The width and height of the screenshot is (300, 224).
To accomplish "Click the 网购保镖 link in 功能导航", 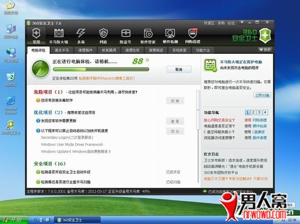I will [259, 120].
